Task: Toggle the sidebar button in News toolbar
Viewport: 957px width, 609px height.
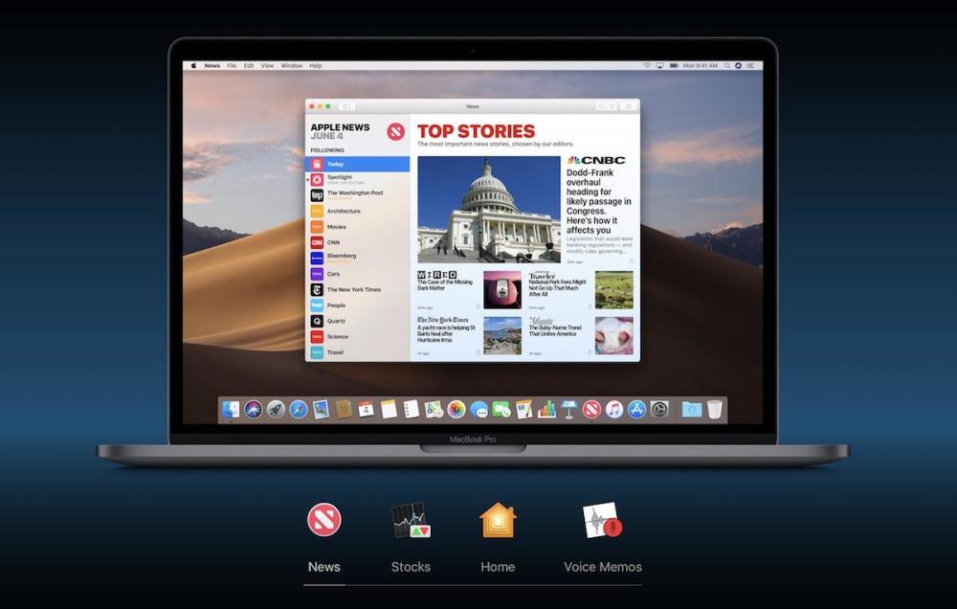Action: click(x=346, y=106)
